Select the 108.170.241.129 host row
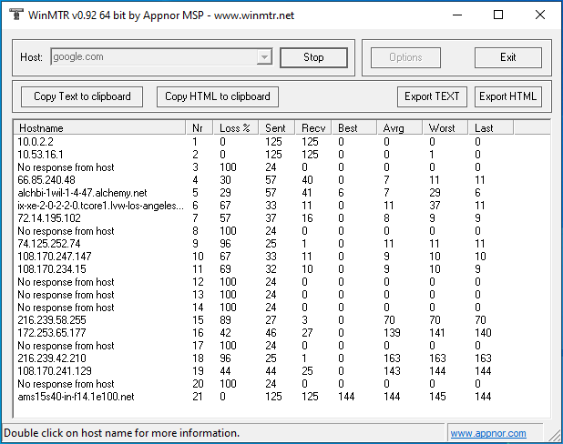Screen dimensions: 563x444 click(x=281, y=371)
